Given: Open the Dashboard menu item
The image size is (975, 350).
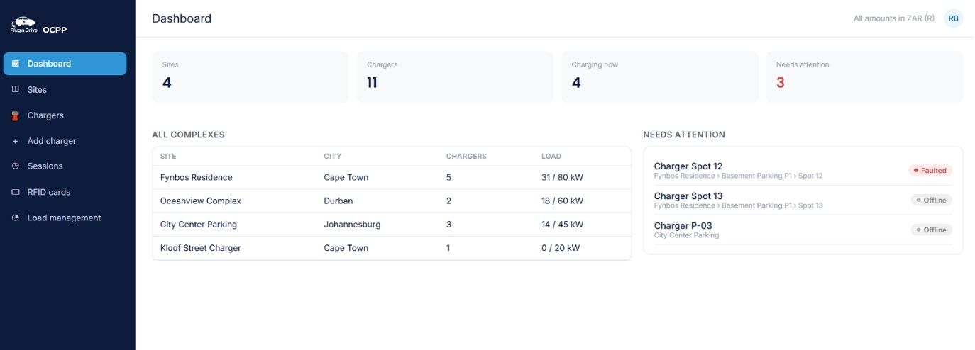Looking at the screenshot, I should tap(65, 64).
